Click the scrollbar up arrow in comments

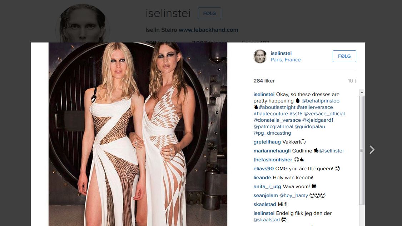pos(362,92)
